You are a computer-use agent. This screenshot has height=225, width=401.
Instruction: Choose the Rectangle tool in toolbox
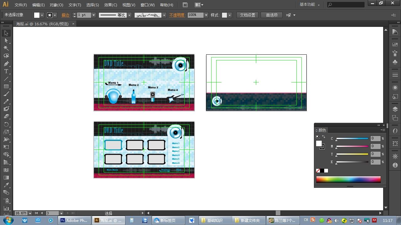tap(6, 87)
